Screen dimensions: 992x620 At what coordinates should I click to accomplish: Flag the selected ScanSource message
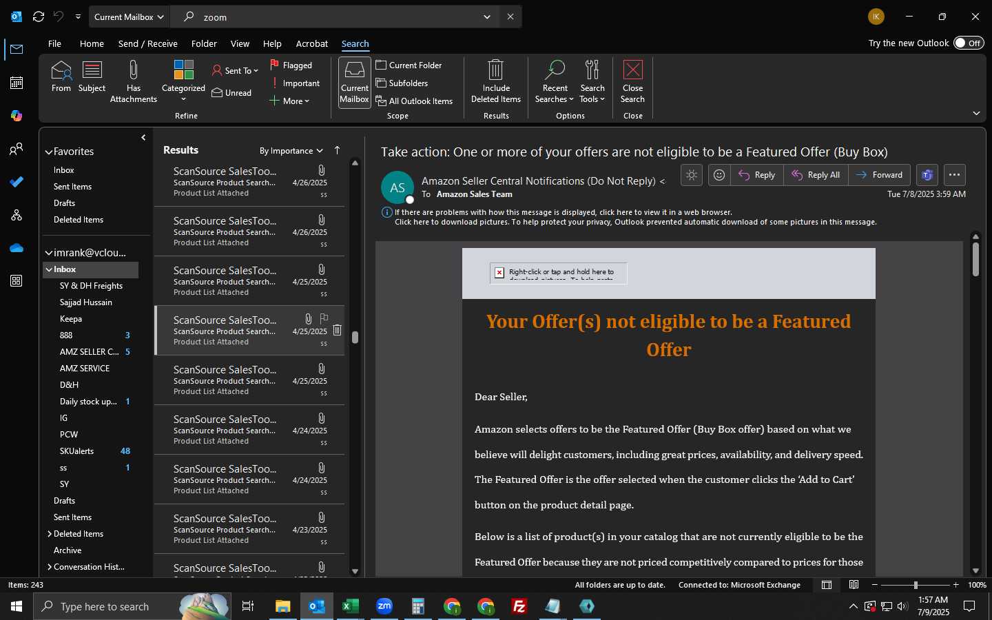[324, 319]
